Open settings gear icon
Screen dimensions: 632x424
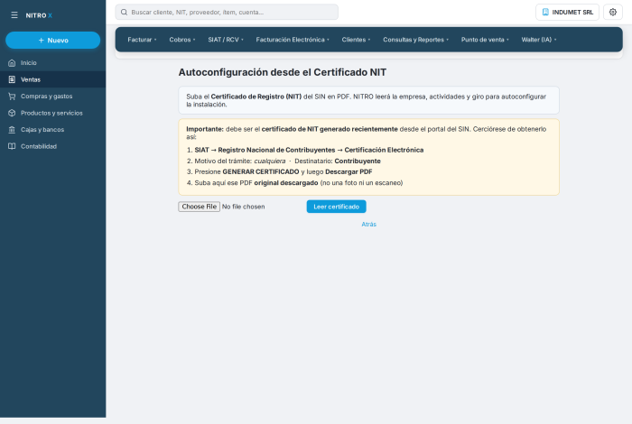point(613,12)
